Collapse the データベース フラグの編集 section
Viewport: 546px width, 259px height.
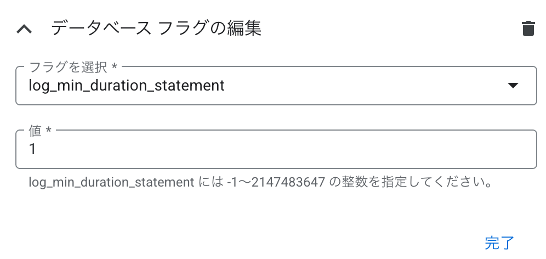click(24, 29)
